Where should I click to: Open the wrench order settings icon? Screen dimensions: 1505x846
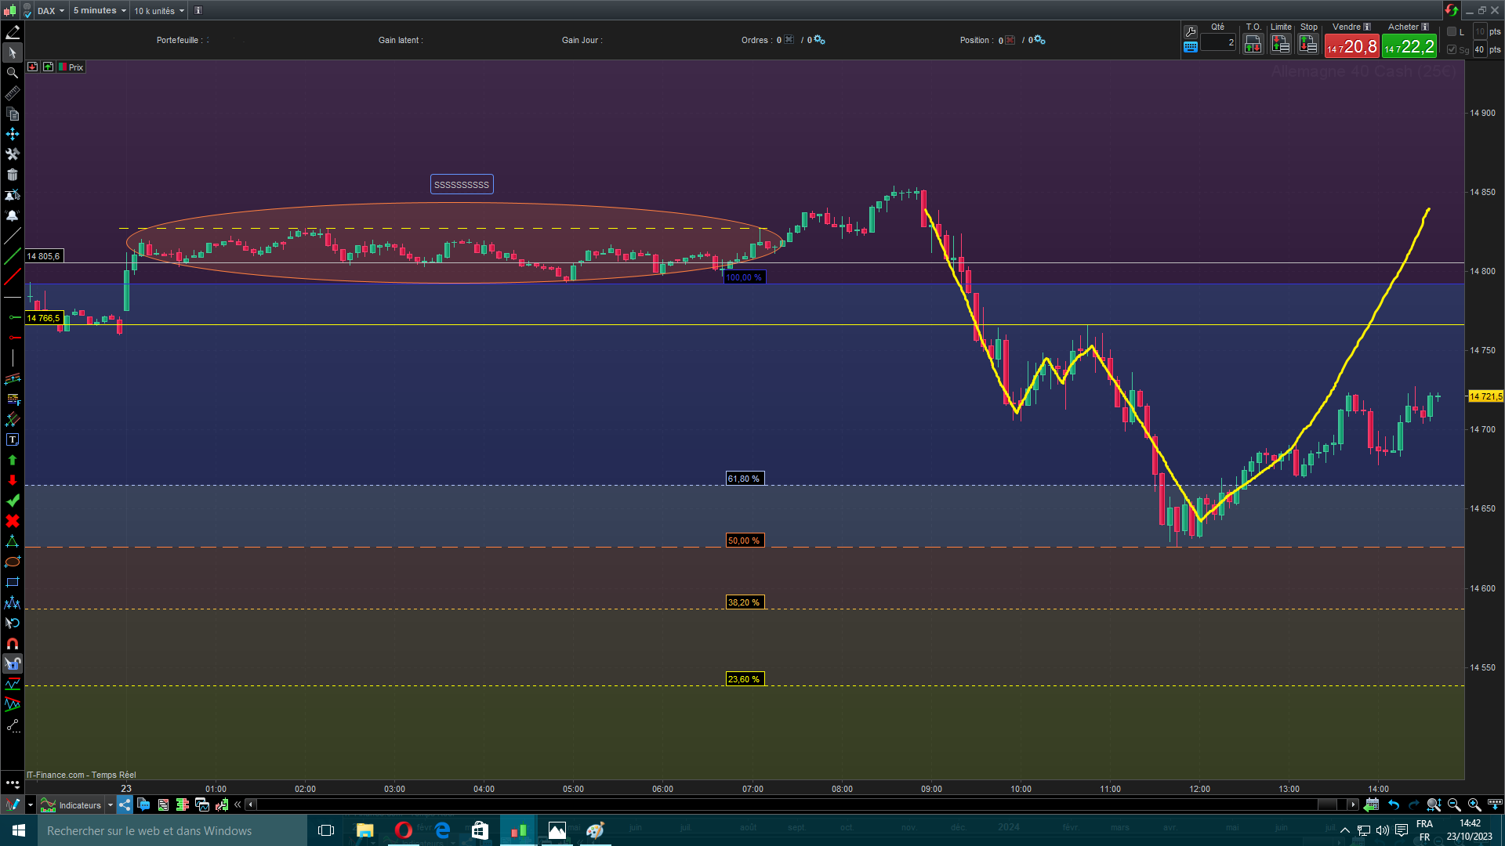coord(1191,32)
